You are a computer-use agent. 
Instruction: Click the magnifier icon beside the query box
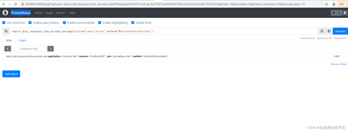(6, 31)
